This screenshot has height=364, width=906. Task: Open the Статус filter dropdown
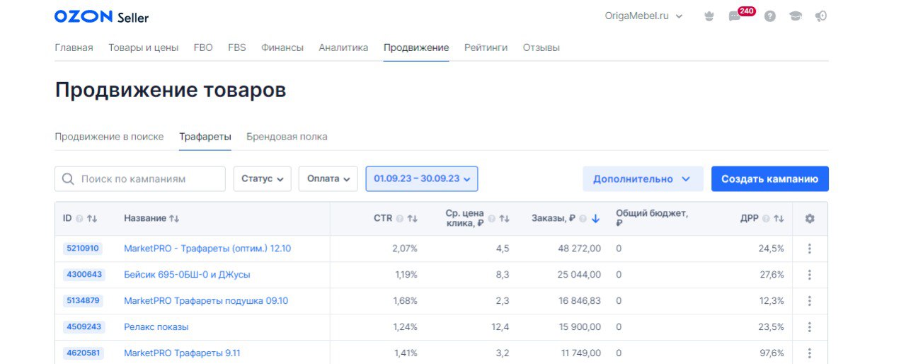tap(263, 179)
